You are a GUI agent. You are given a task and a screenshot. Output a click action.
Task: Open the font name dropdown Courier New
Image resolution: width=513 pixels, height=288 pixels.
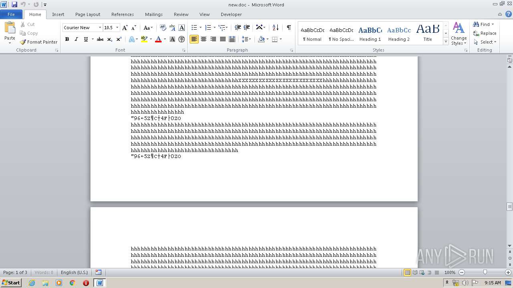coord(100,28)
